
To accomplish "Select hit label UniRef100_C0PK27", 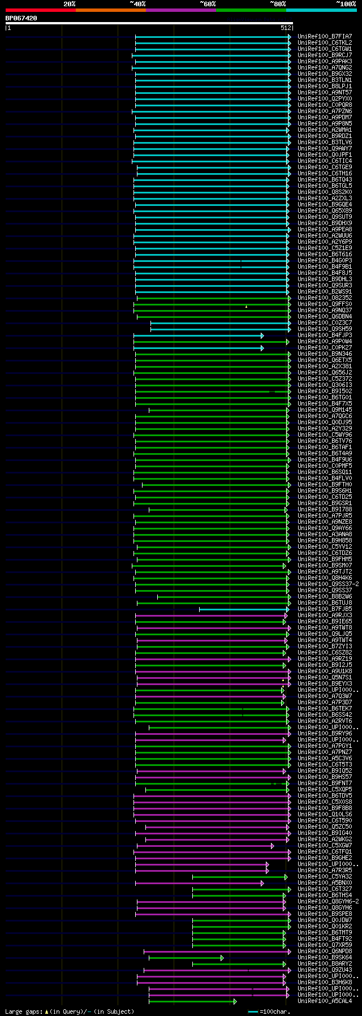I will coord(325,348).
